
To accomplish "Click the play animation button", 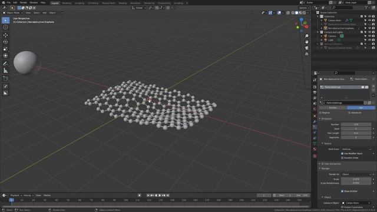I will click(160, 196).
